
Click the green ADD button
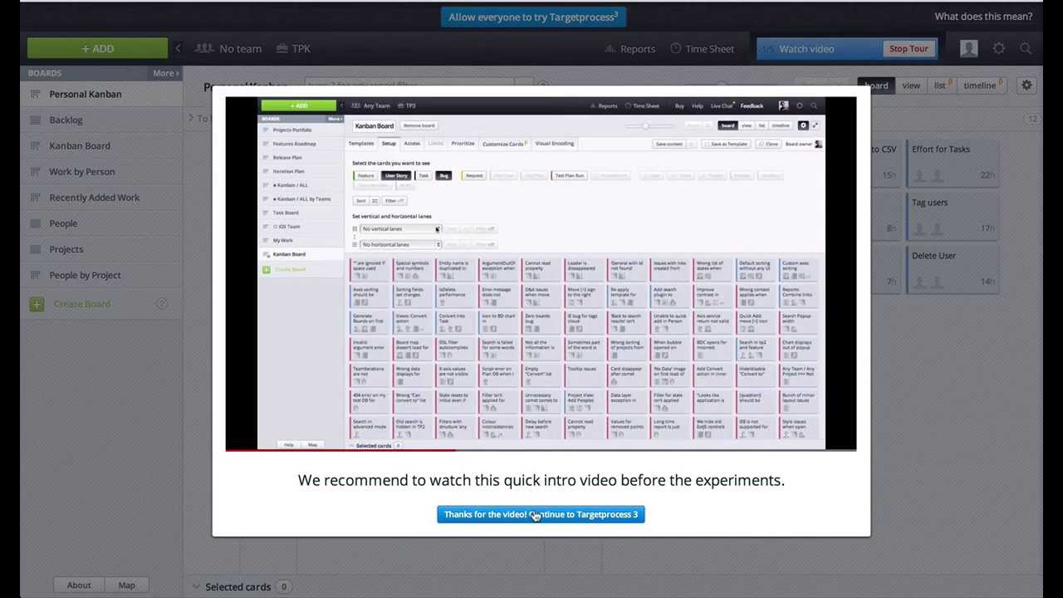coord(97,48)
